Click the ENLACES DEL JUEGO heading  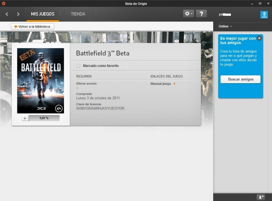pyautogui.click(x=167, y=76)
